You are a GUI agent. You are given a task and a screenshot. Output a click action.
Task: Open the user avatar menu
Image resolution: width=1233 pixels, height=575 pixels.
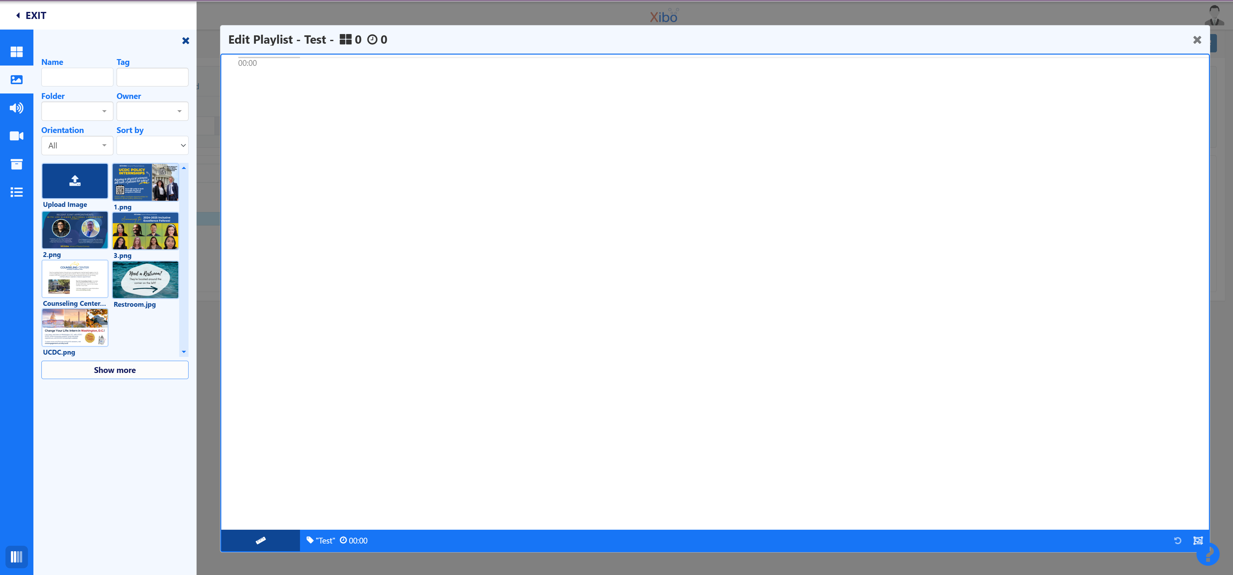click(x=1214, y=16)
